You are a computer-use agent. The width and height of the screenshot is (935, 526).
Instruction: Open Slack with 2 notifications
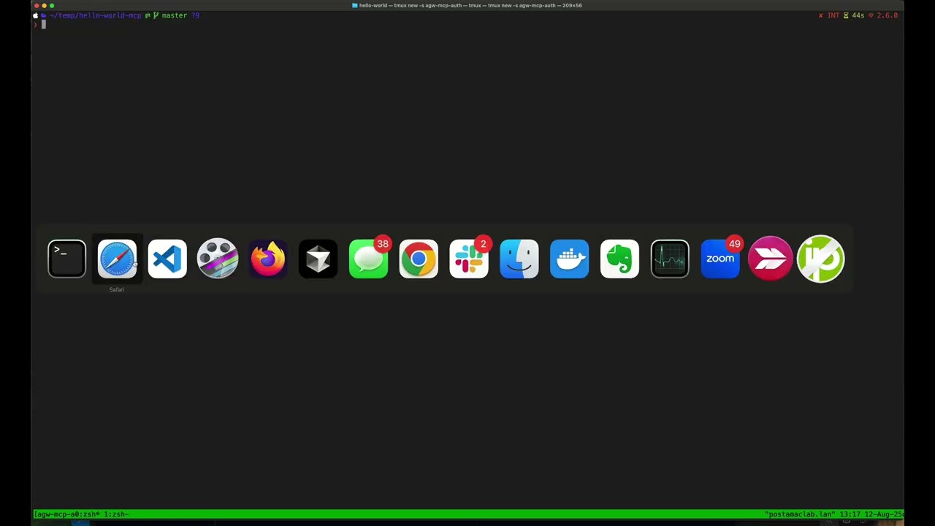point(469,259)
